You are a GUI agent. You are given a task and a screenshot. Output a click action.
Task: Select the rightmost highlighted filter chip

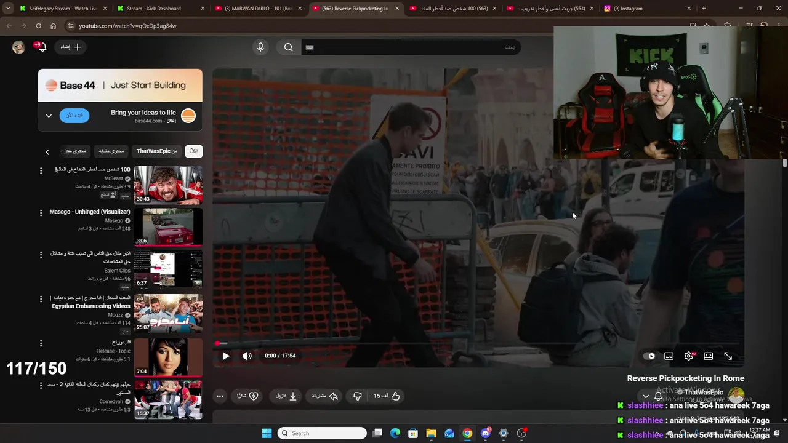[194, 151]
